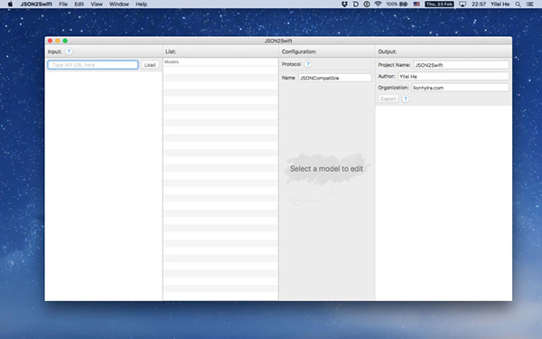The height and width of the screenshot is (339, 542).
Task: Click the Models column header
Action: tap(220, 61)
